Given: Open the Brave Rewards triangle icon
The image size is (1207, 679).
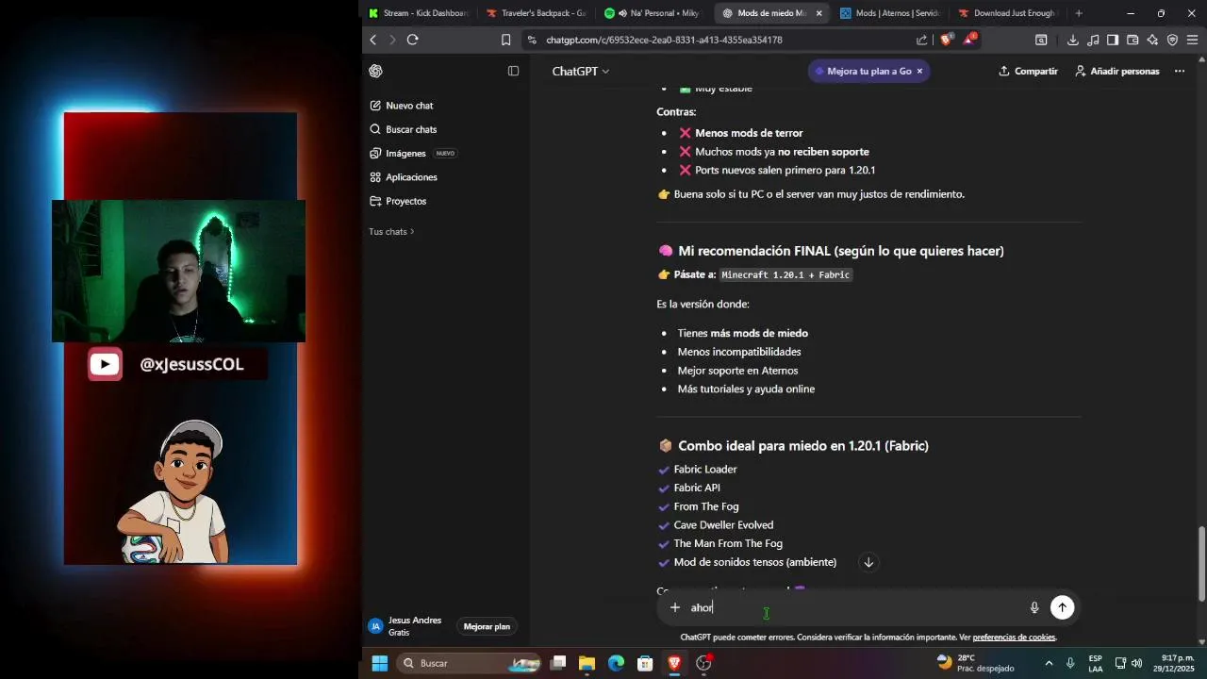Looking at the screenshot, I should [x=969, y=40].
